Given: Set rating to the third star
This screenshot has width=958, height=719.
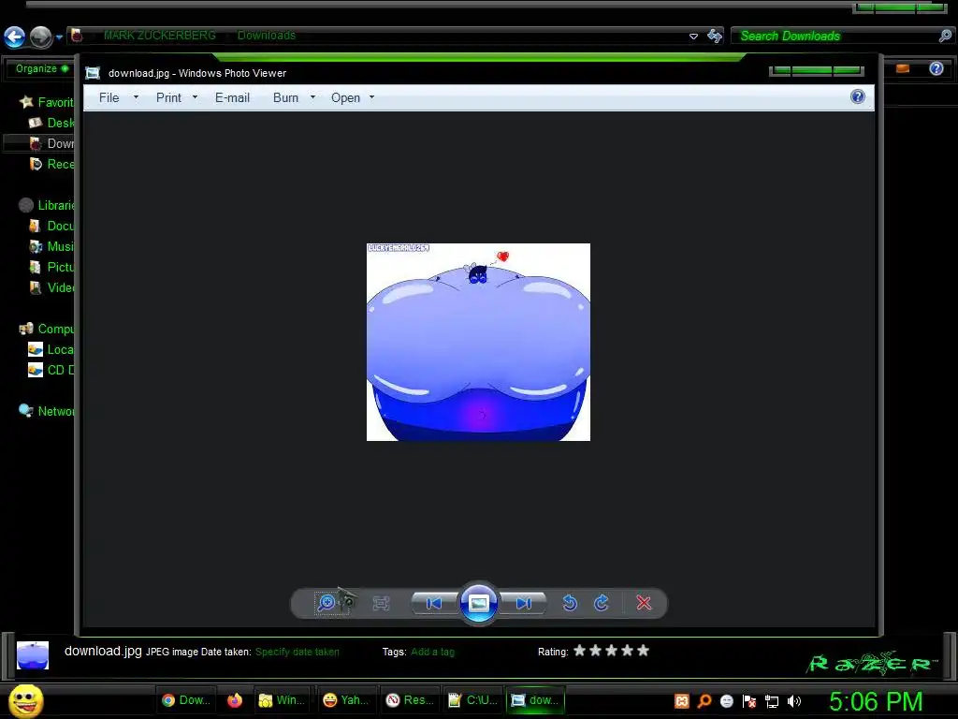Looking at the screenshot, I should click(x=611, y=651).
